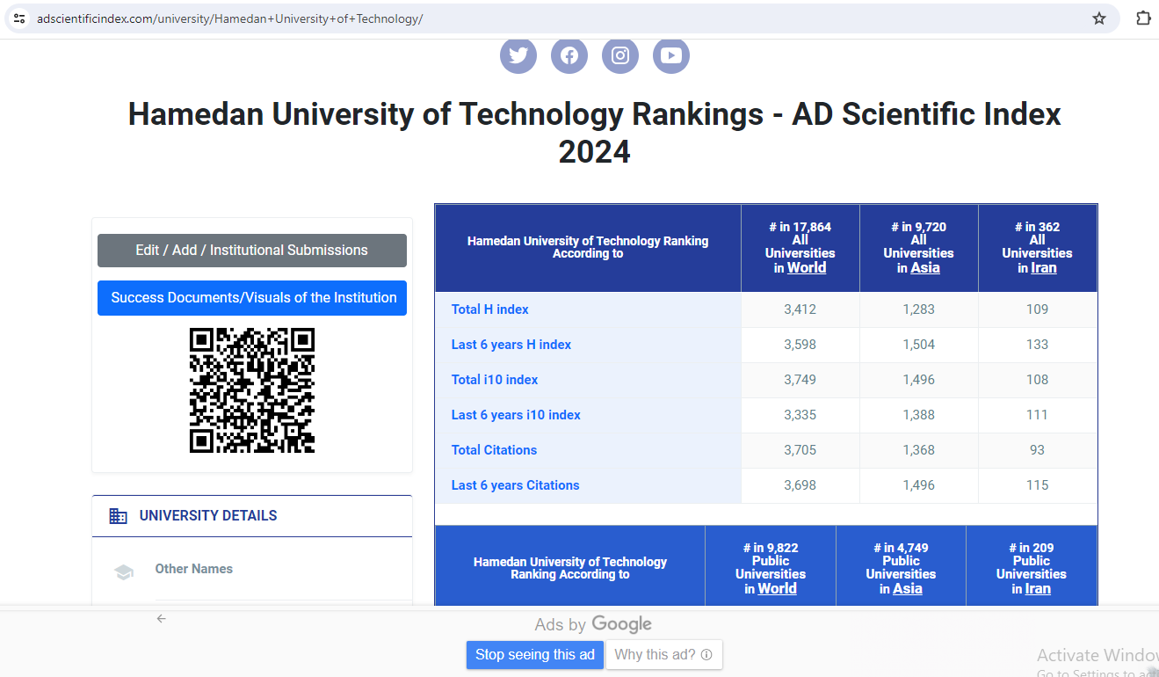
Task: Click Why this ad? option
Action: click(663, 654)
